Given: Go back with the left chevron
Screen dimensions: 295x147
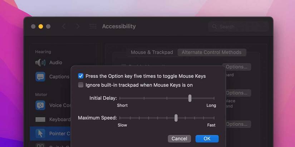Looking at the screenshot, I should pyautogui.click(x=64, y=26).
